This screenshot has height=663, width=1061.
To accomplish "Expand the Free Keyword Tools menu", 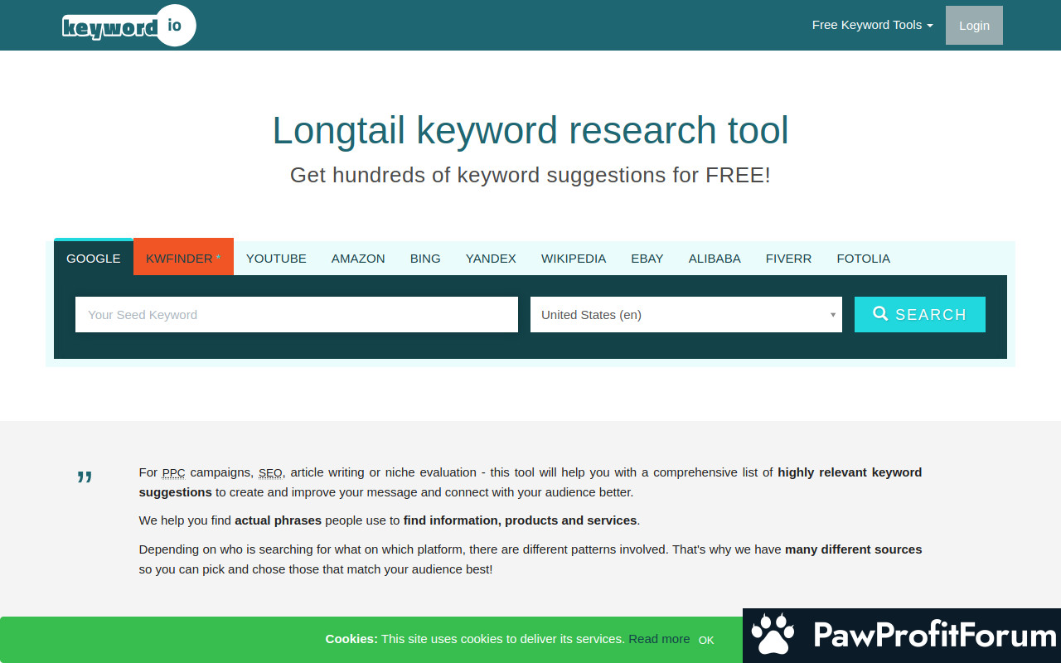I will [x=872, y=25].
